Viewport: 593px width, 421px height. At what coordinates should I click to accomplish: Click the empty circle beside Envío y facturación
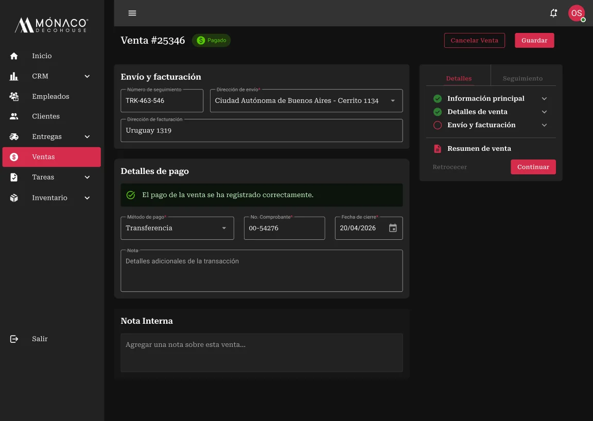pyautogui.click(x=437, y=125)
